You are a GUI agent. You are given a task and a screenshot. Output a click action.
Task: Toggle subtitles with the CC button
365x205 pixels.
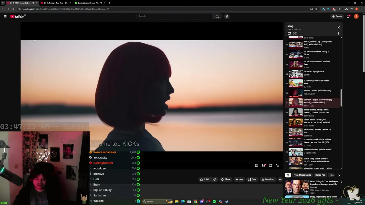[x=256, y=165]
